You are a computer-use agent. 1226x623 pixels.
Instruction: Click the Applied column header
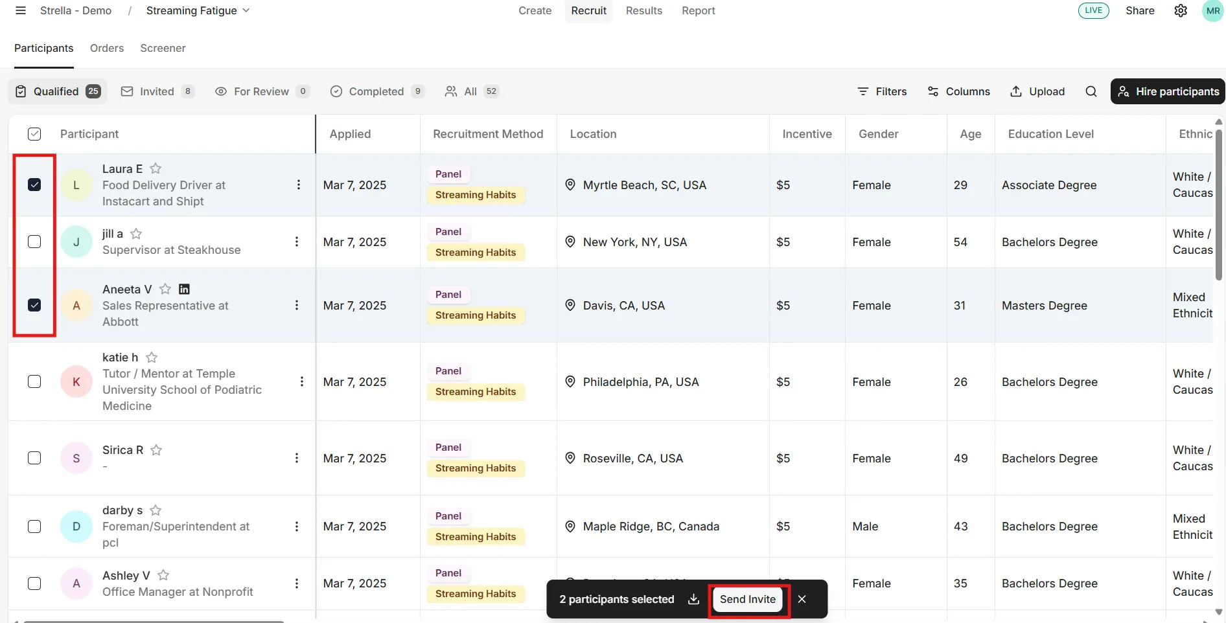pos(350,134)
